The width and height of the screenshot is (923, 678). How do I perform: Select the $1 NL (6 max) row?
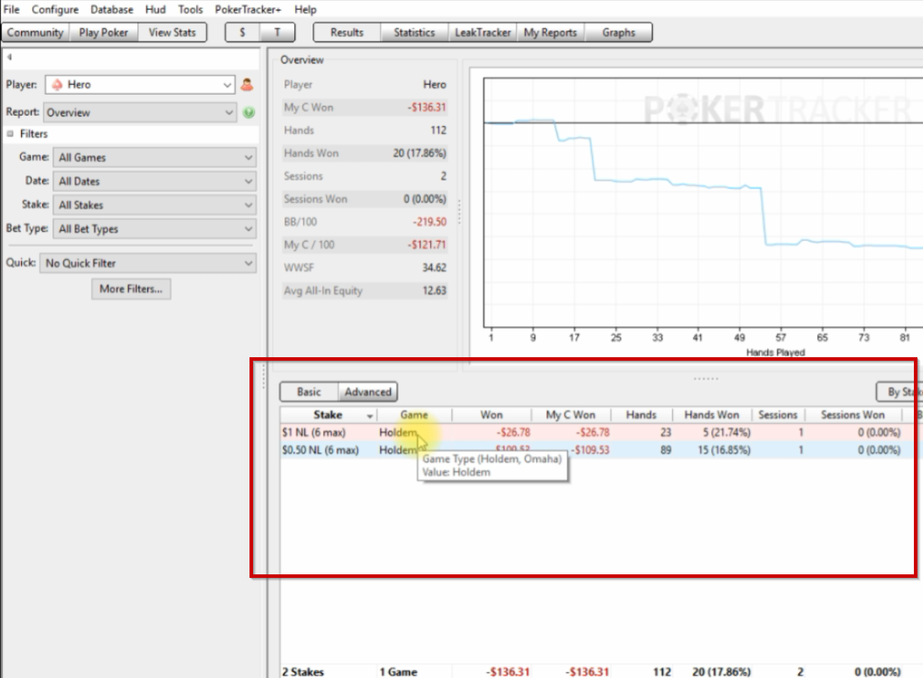[601, 433]
